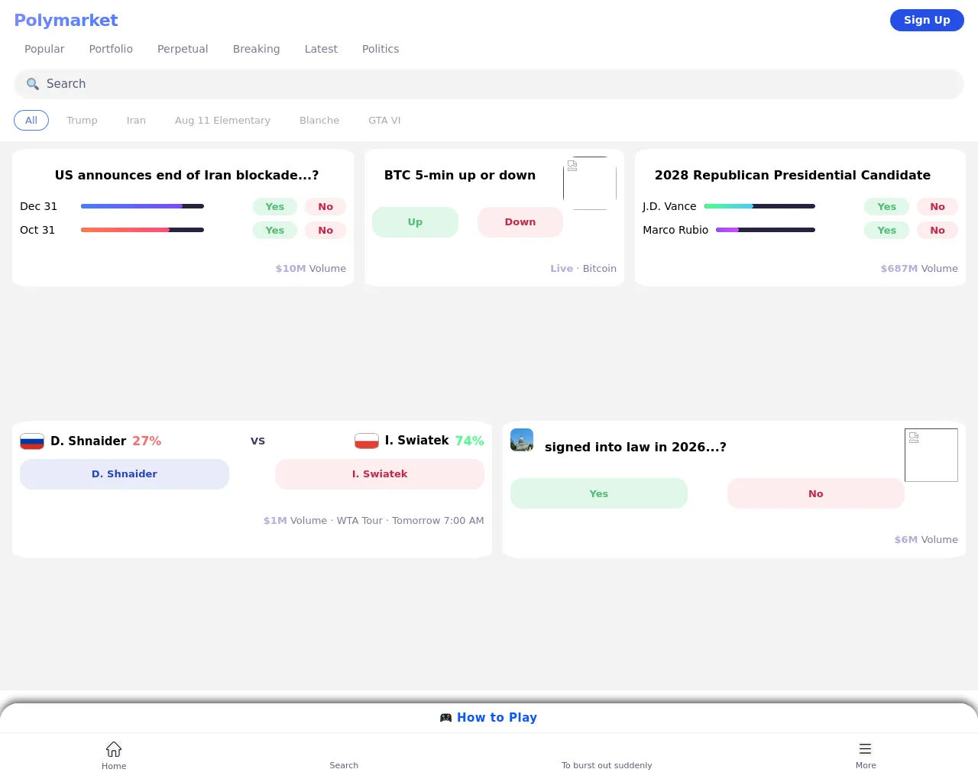Click No on signed into law market
Image resolution: width=978 pixels, height=782 pixels.
pos(816,494)
